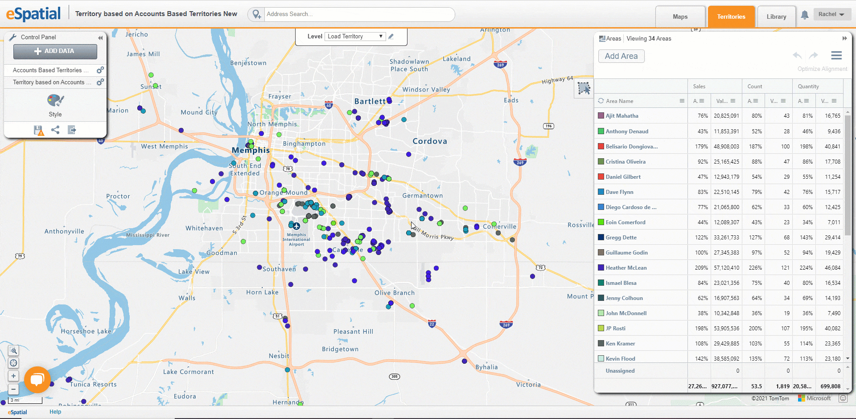Click the ADD DATA button
Screen dimensions: 856x419
(55, 51)
